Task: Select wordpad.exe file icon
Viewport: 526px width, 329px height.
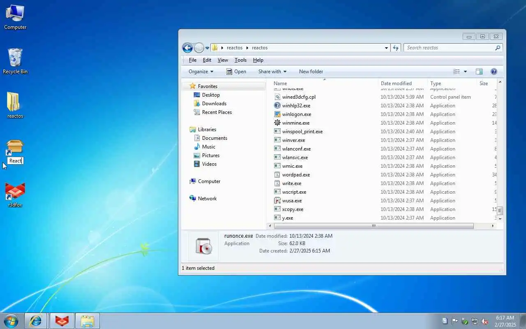Action: pos(277,175)
